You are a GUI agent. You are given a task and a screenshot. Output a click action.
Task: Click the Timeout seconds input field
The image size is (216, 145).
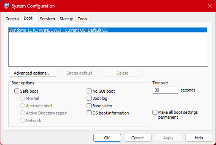pyautogui.click(x=165, y=90)
